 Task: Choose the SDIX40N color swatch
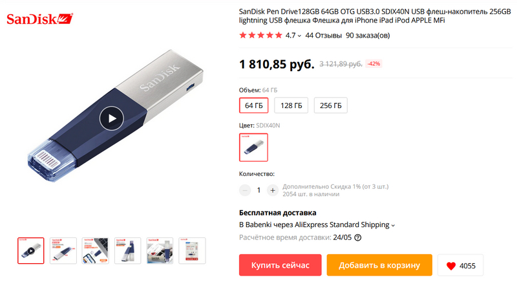pyautogui.click(x=253, y=147)
